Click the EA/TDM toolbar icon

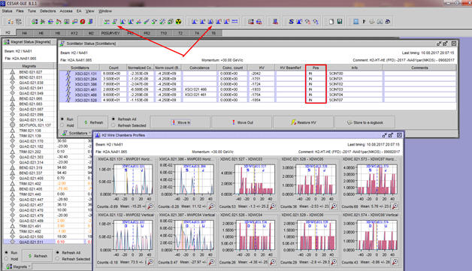(x=19, y=22)
